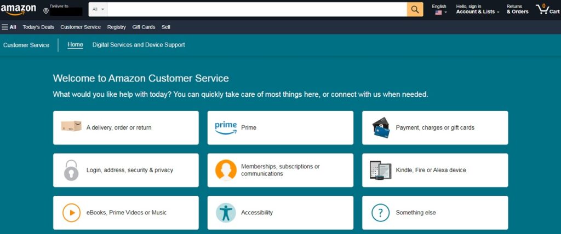Click the Kindle and Echo devices icon

tap(381, 170)
